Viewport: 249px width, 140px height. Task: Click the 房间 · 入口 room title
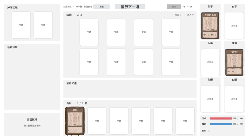pos(74,15)
